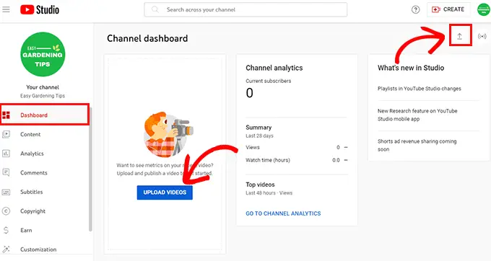Screen dimensions: 491x261
Task: Open Analytics in the sidebar
Action: click(45, 154)
